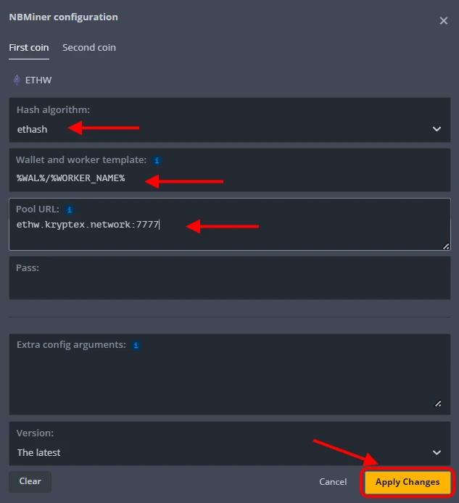
Task: Focus the Wallet and worker template field
Action: tap(218, 178)
